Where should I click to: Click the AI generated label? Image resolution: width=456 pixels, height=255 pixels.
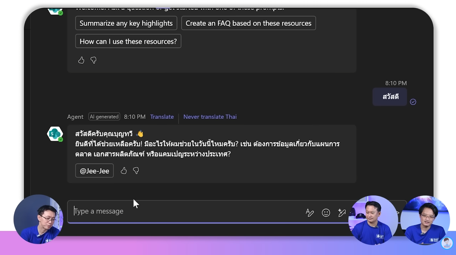(x=104, y=116)
